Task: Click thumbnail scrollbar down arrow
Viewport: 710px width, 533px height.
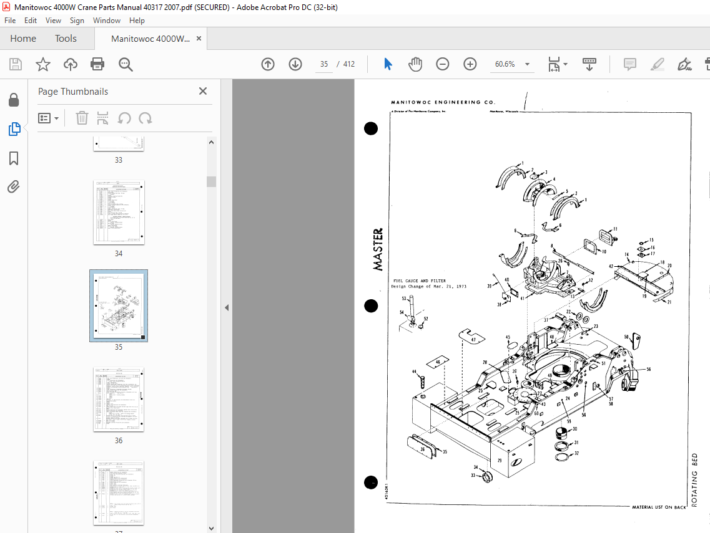Action: (x=212, y=528)
